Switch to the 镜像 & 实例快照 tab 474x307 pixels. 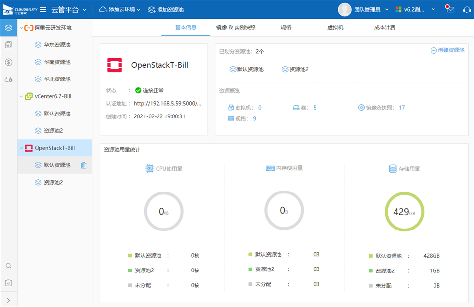(x=236, y=27)
